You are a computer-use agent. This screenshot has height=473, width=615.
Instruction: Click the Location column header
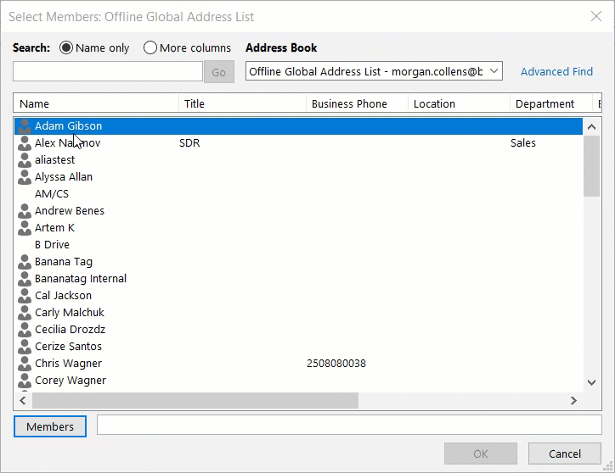click(459, 103)
